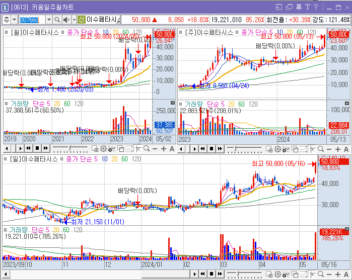Stop playback in the weekly chart toolbar
This screenshot has height=280, width=352.
point(212,149)
